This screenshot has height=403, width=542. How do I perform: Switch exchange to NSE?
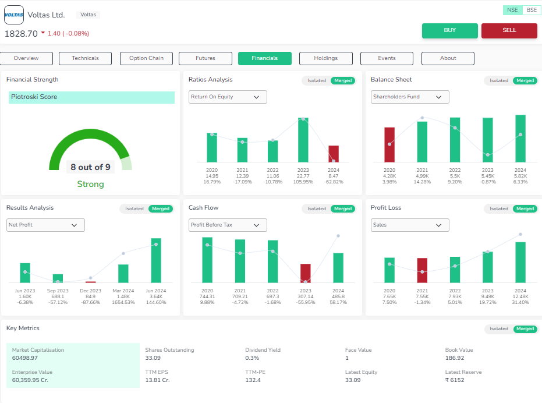[x=513, y=10]
